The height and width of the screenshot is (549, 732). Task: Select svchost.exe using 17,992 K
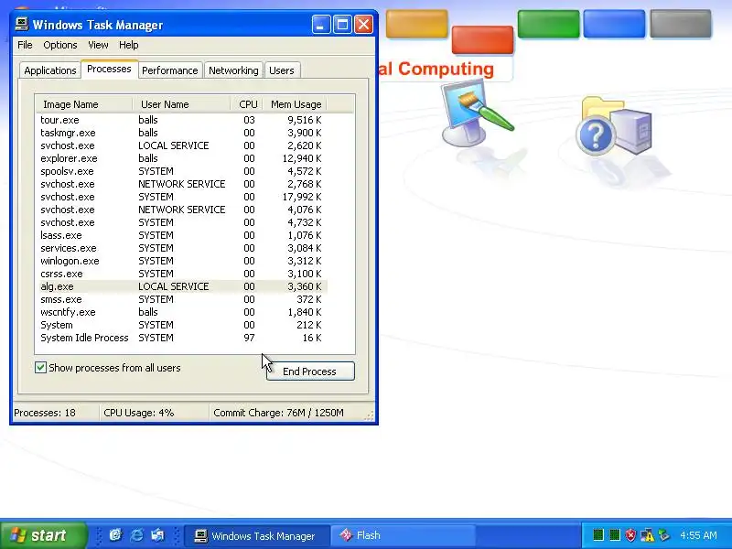181,197
